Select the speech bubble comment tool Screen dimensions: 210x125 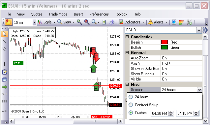pyautogui.click(x=5, y=79)
